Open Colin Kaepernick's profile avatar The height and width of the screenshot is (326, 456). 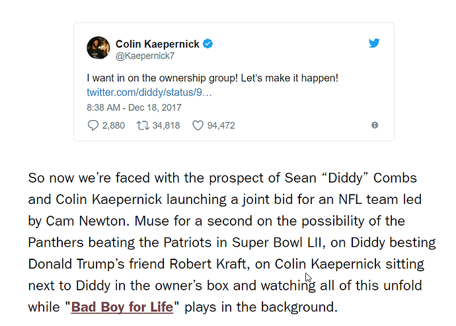coord(98,48)
